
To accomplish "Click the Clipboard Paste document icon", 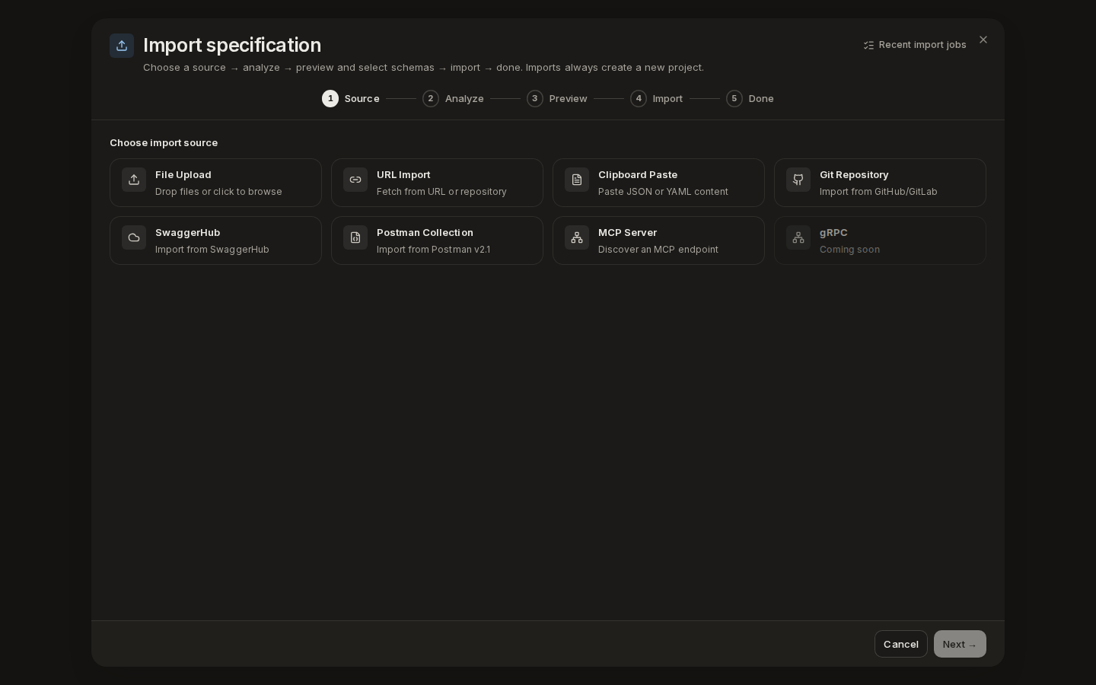I will click(577, 180).
